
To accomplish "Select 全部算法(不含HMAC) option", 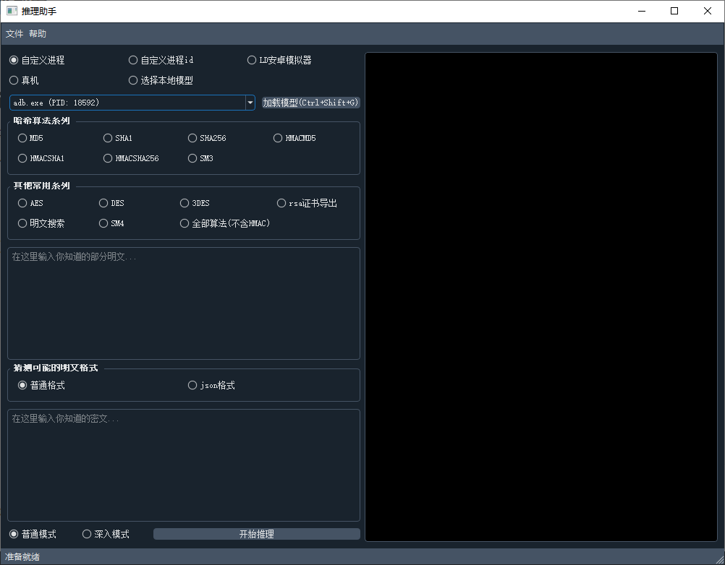I will [x=225, y=223].
